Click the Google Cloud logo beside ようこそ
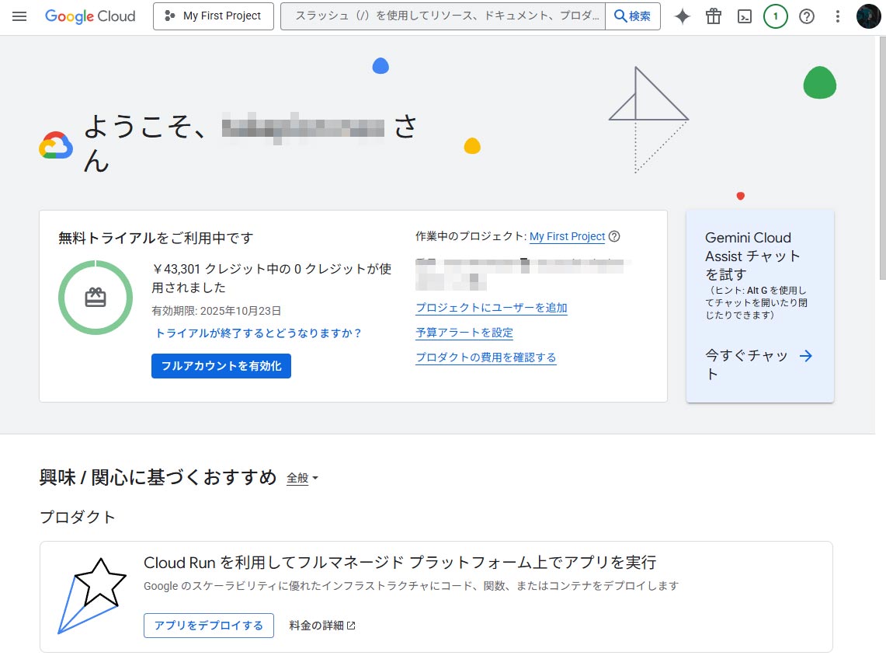 [56, 145]
